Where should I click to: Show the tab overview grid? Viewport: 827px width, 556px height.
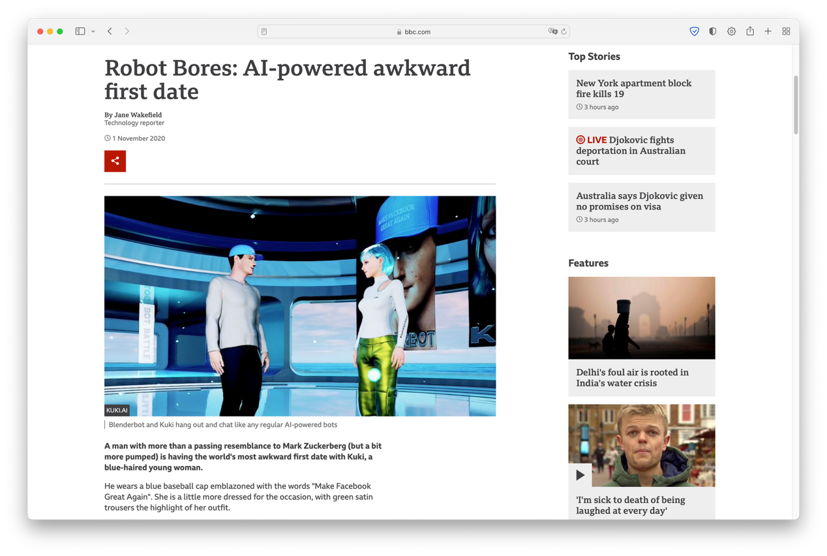coord(786,31)
